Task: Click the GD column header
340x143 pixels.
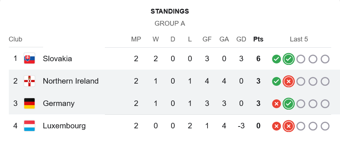Action: click(241, 39)
